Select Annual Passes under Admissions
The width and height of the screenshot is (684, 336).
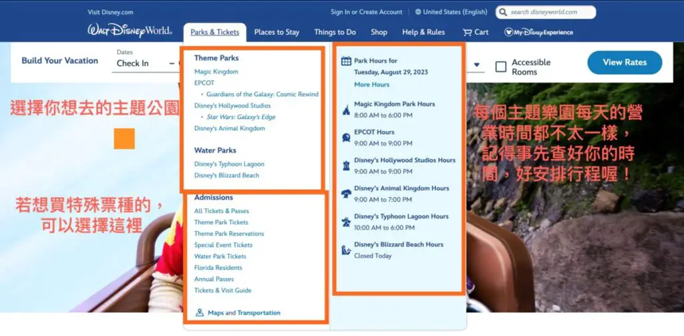click(214, 279)
